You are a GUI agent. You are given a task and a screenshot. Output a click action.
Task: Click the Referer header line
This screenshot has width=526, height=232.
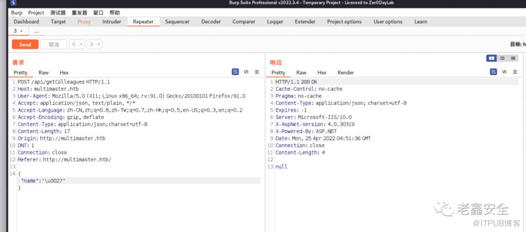(x=64, y=159)
